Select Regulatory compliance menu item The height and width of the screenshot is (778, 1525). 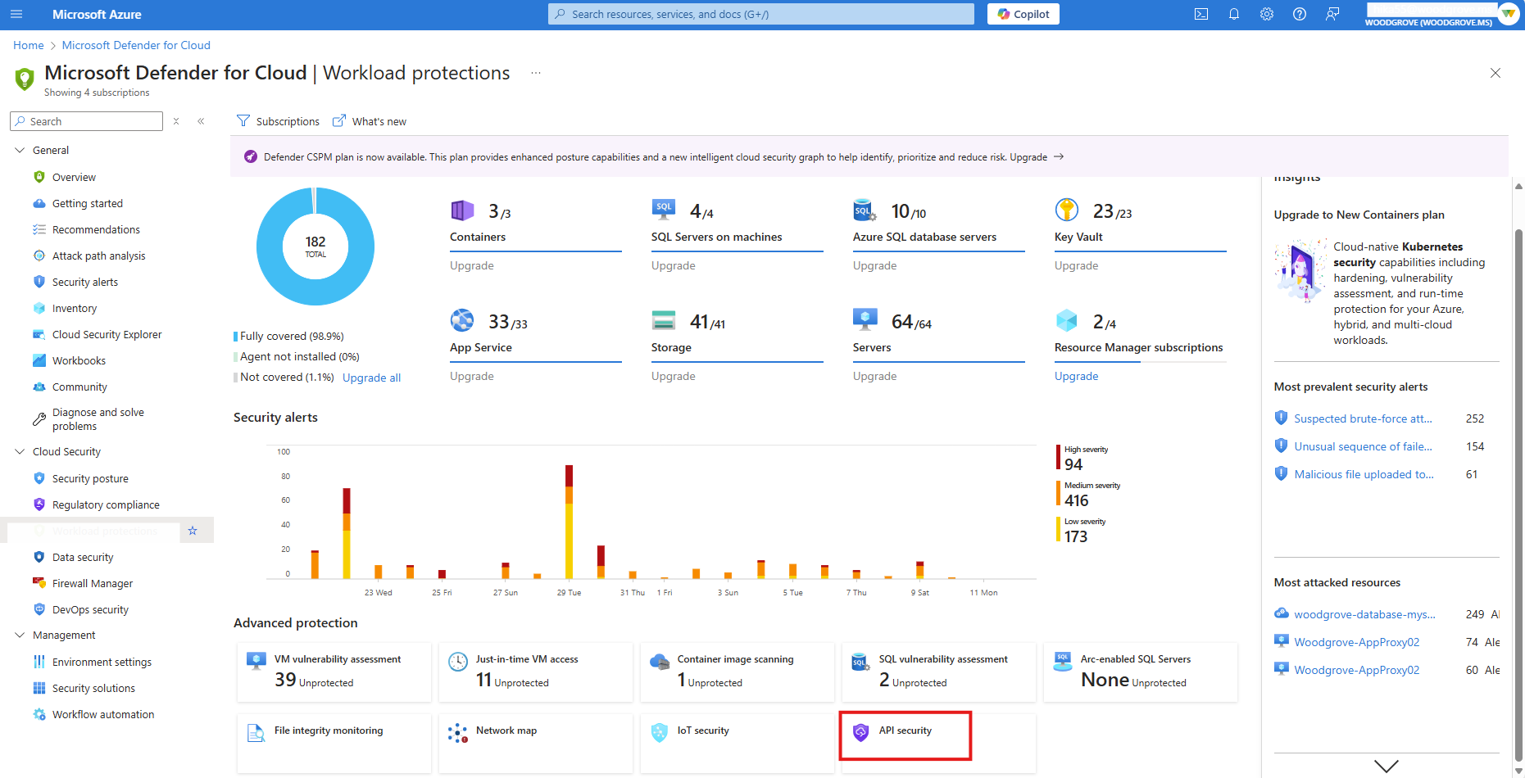106,504
